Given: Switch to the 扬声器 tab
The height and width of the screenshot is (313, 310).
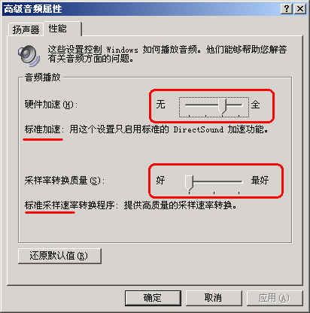Looking at the screenshot, I should (x=26, y=30).
